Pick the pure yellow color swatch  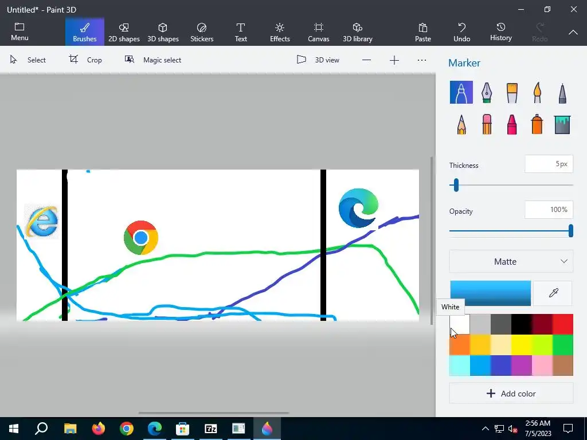coord(522,344)
